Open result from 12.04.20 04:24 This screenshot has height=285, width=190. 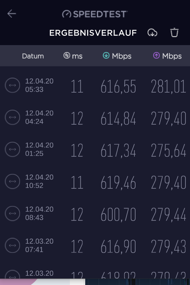[95, 118]
